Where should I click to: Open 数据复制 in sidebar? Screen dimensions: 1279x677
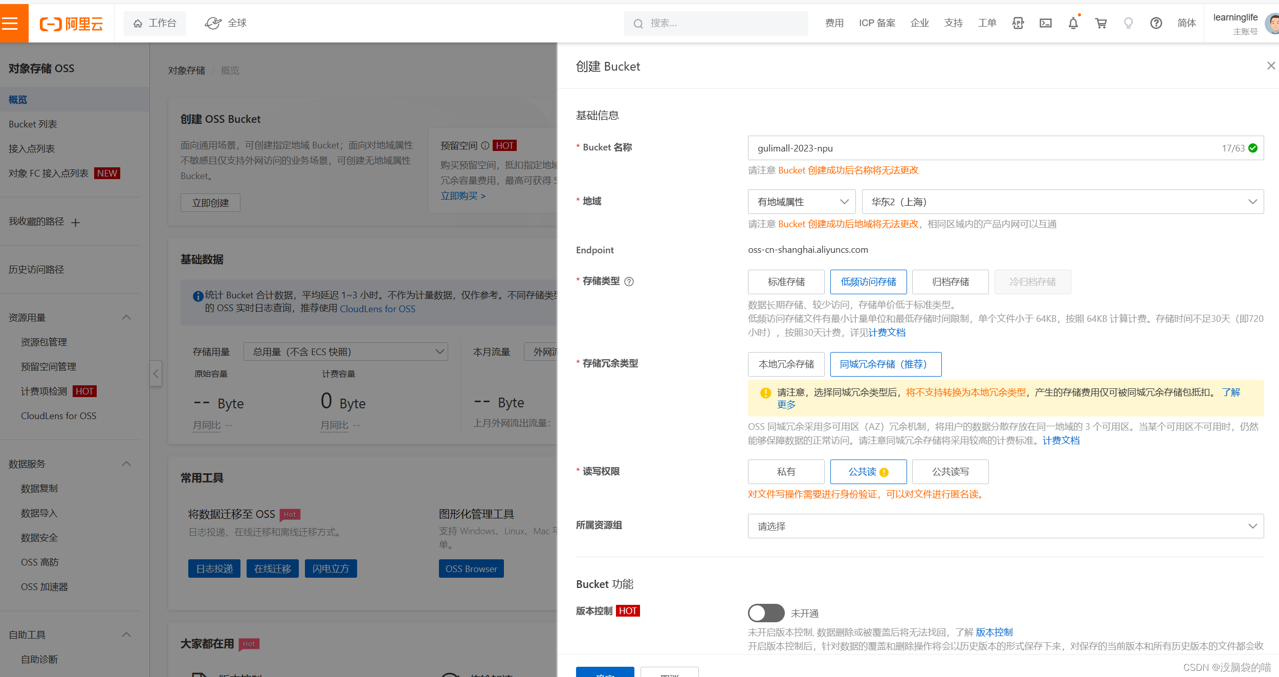pos(39,488)
